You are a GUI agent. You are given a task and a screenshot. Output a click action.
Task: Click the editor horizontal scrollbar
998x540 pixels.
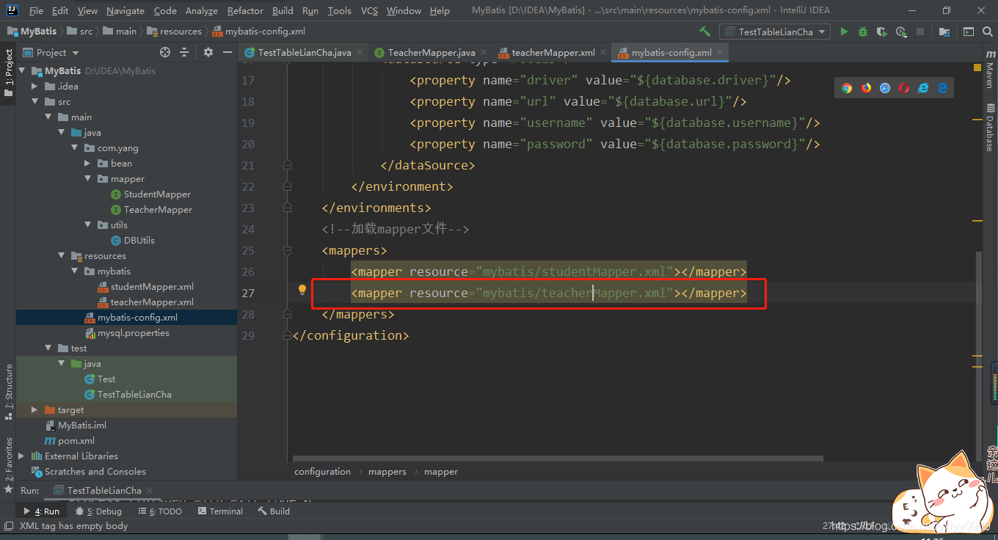click(x=558, y=459)
